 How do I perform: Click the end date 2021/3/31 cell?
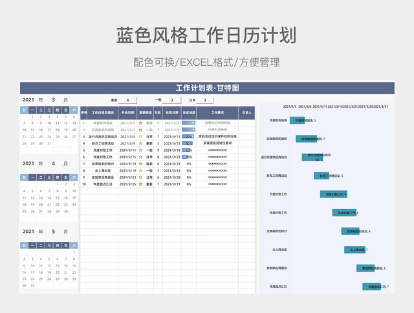pos(172,184)
